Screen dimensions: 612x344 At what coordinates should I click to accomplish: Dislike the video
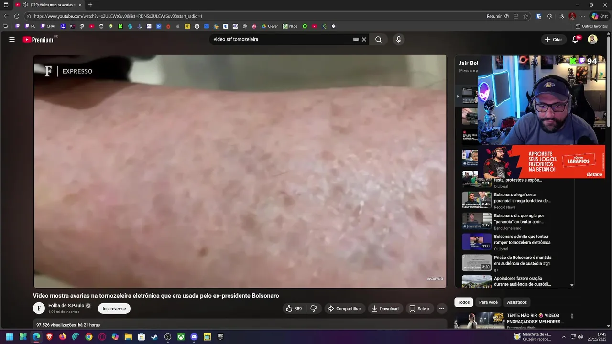coord(314,309)
